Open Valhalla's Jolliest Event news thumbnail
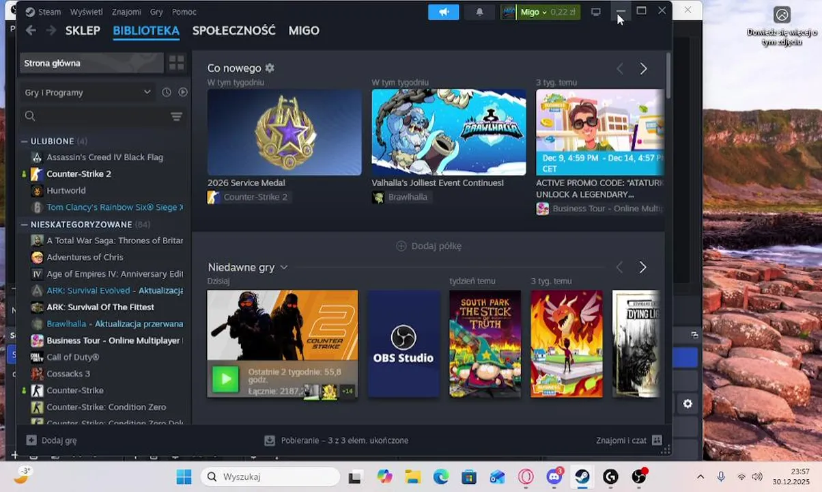This screenshot has height=492, width=822. click(449, 132)
